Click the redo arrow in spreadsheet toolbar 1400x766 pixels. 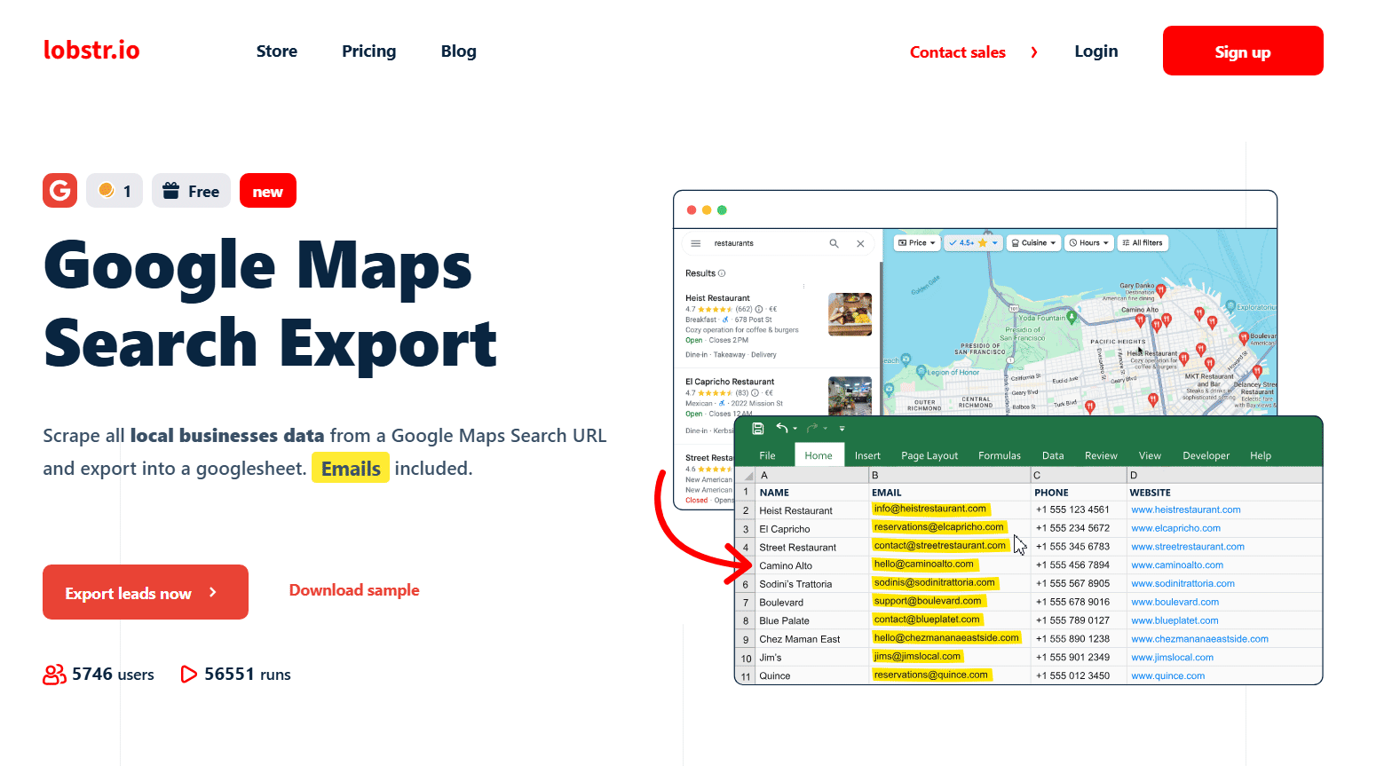[x=811, y=428]
